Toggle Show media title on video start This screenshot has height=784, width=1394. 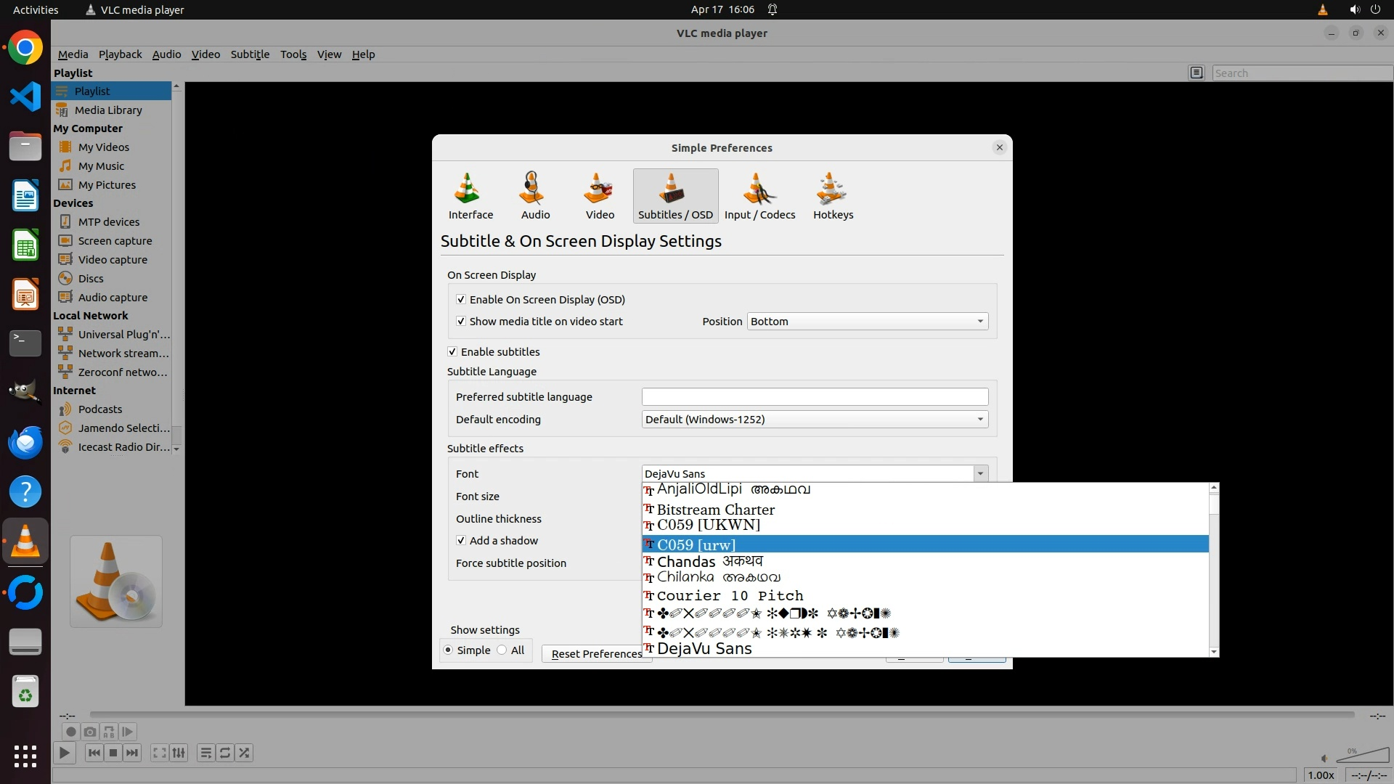click(x=461, y=321)
